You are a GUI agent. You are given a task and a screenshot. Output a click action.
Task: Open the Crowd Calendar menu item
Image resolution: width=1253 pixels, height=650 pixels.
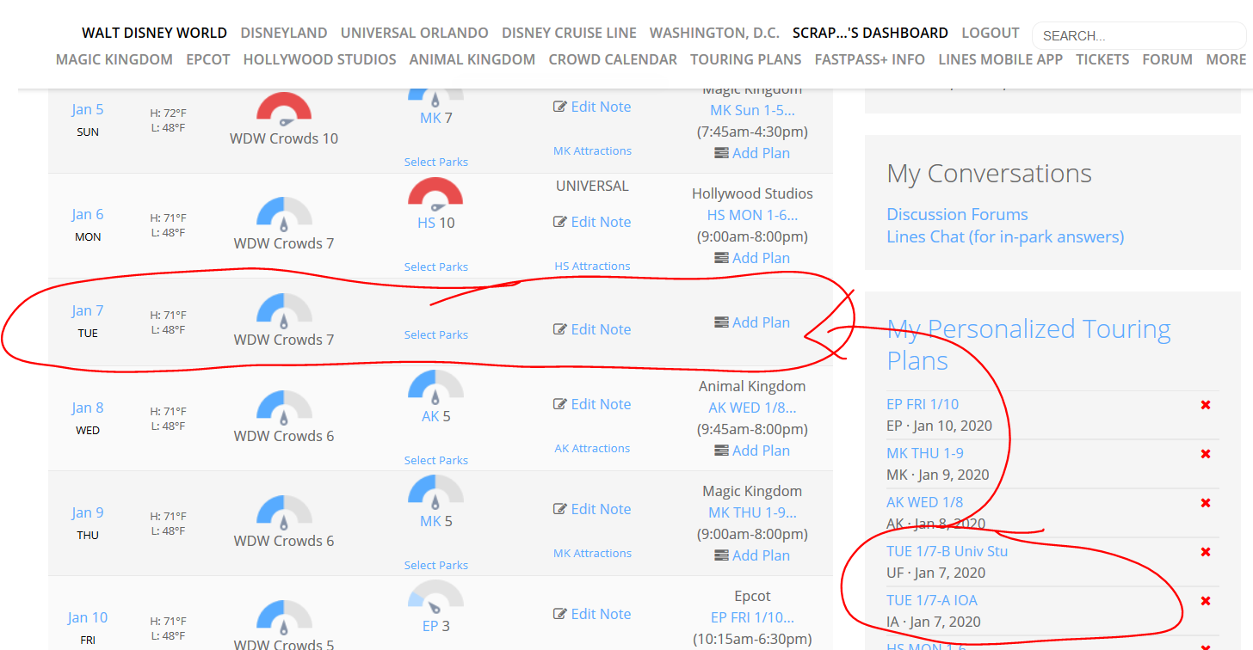613,59
